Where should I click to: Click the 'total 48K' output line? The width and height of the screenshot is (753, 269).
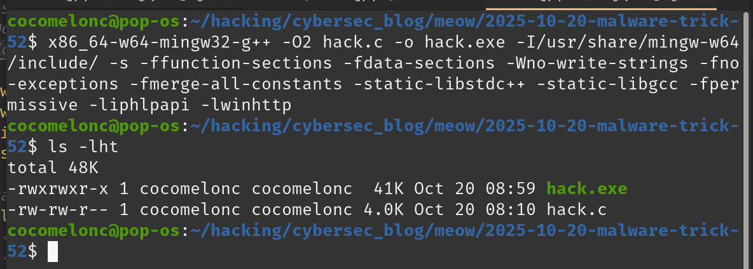[55, 167]
